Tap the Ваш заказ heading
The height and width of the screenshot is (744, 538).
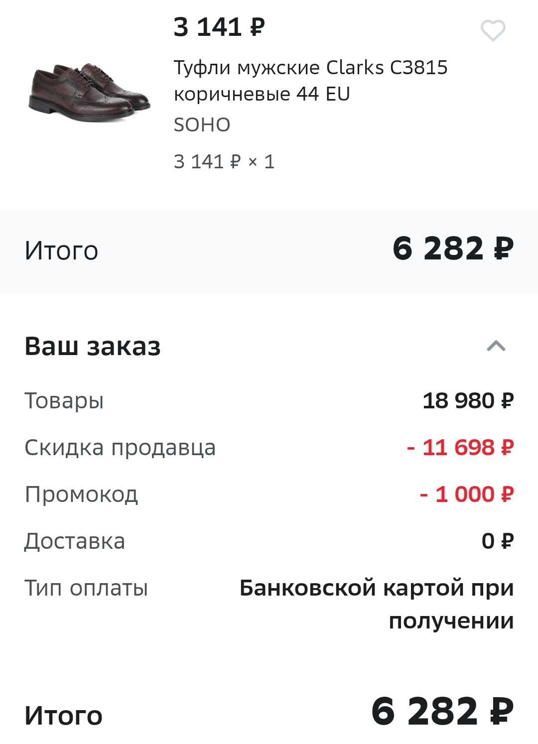point(93,346)
